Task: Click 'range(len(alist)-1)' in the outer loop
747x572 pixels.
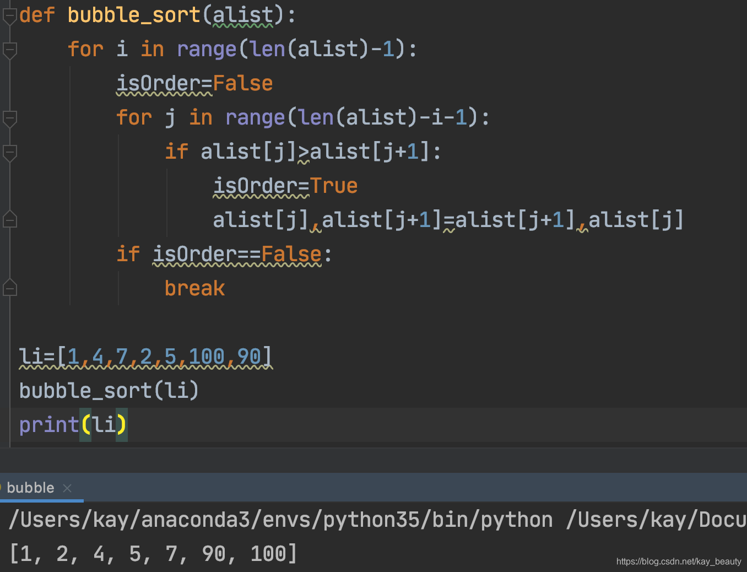Action: (x=291, y=50)
